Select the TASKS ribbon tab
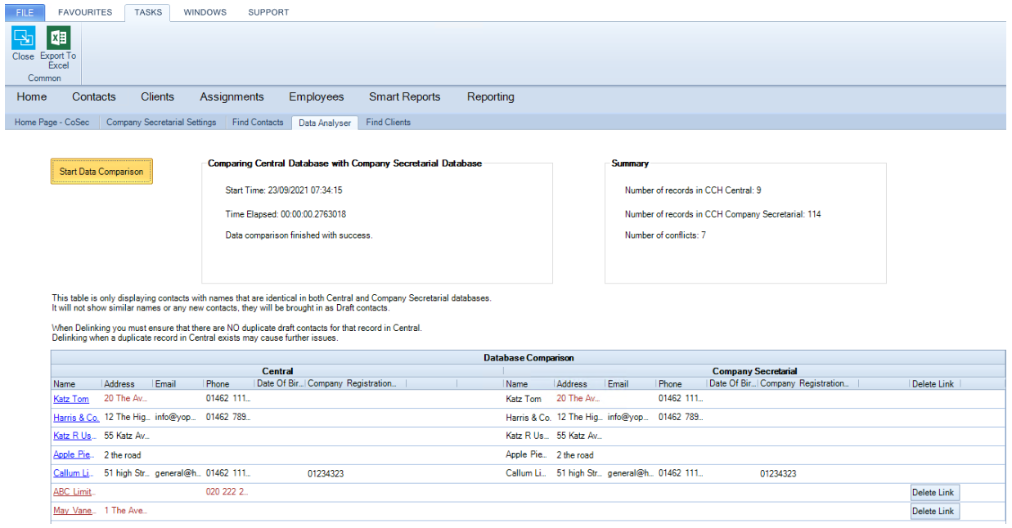This screenshot has height=528, width=1012. 148,12
